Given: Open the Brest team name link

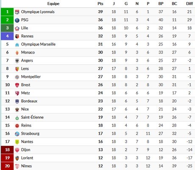Looking at the screenshot, I should pyautogui.click(x=25, y=85).
